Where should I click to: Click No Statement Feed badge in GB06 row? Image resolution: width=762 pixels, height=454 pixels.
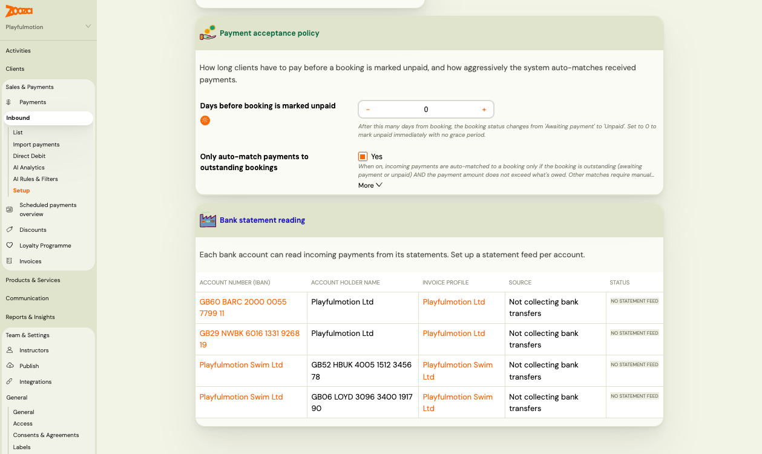click(x=634, y=396)
